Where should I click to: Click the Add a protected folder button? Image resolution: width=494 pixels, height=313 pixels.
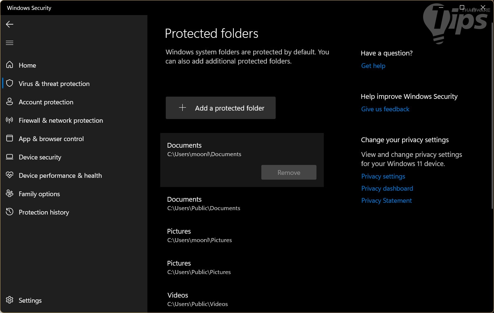coord(221,108)
